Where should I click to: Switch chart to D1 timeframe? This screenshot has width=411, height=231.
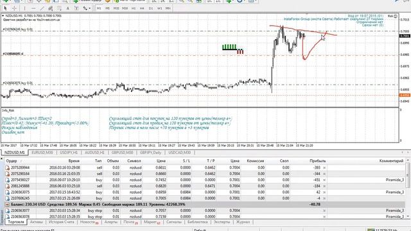click(151, 8)
